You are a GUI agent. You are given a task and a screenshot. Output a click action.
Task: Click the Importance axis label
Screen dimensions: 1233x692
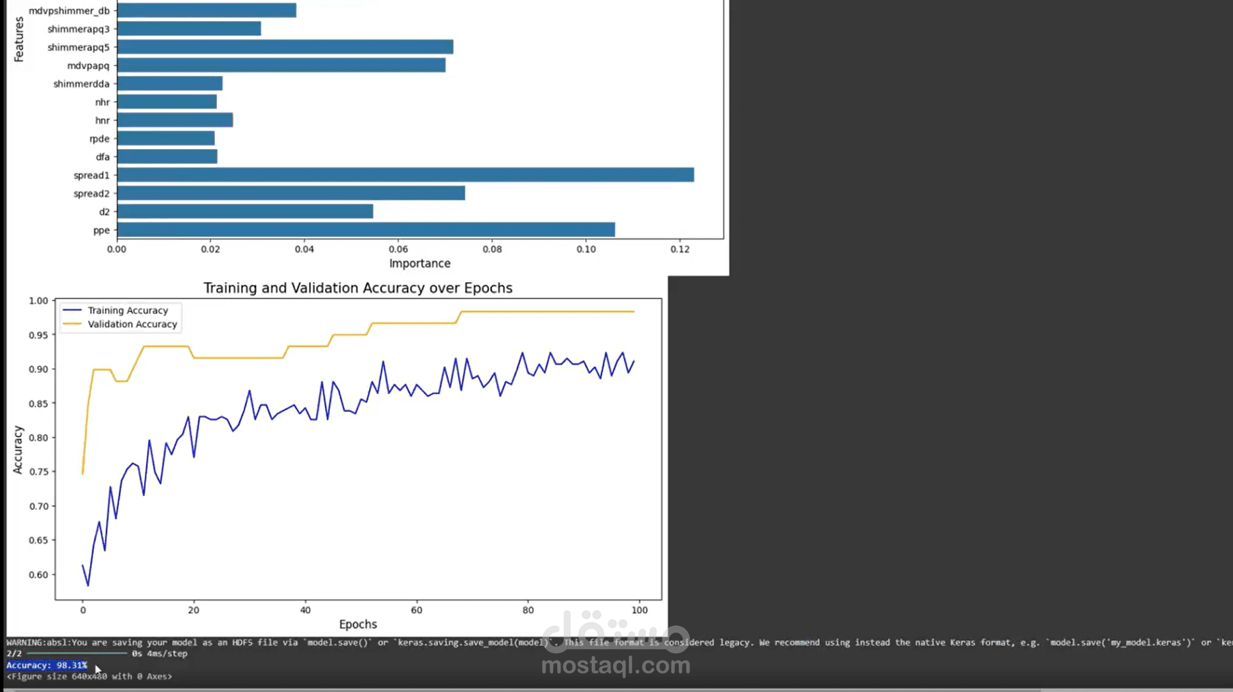point(419,263)
